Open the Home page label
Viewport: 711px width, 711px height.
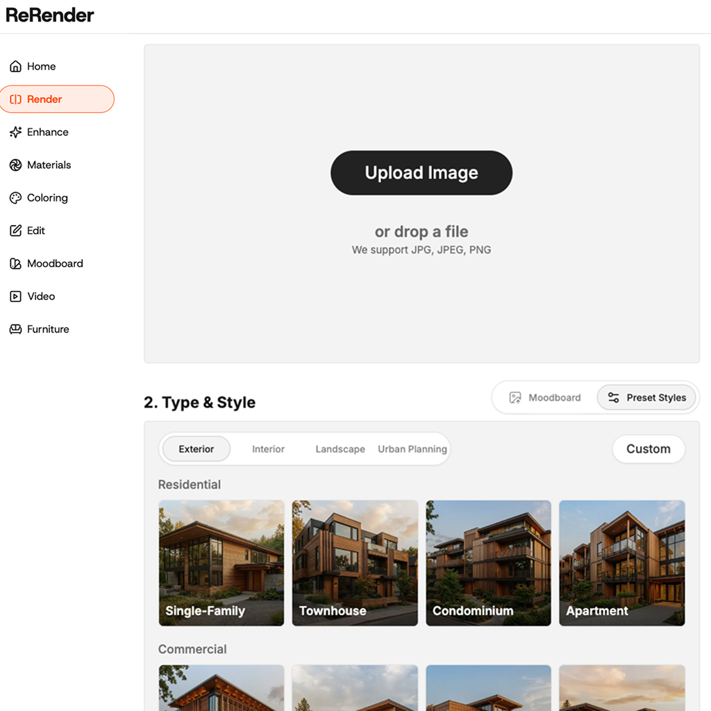coord(41,66)
